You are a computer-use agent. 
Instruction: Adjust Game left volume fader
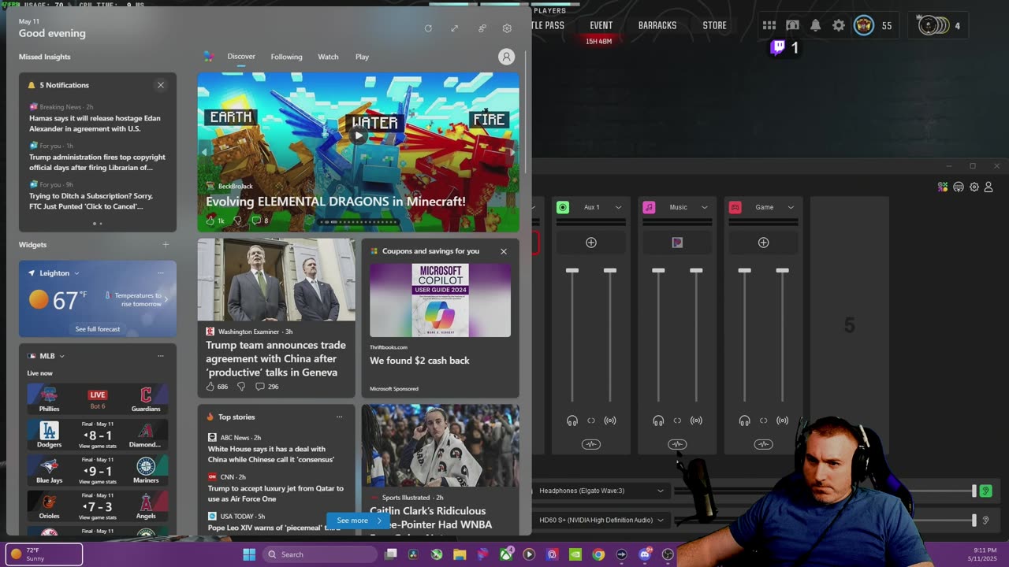coord(744,271)
